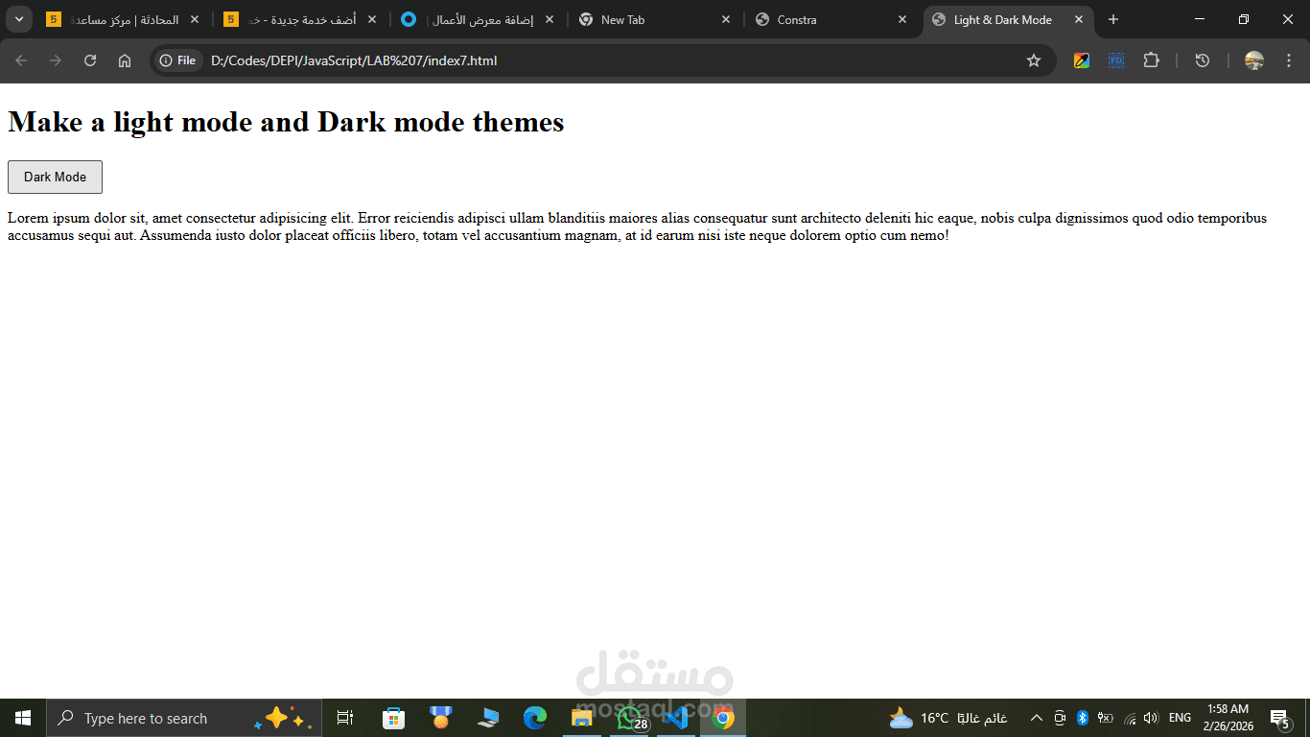Launch Visual Studio Code from the taskbar
This screenshot has height=737, width=1310.
[x=676, y=717]
